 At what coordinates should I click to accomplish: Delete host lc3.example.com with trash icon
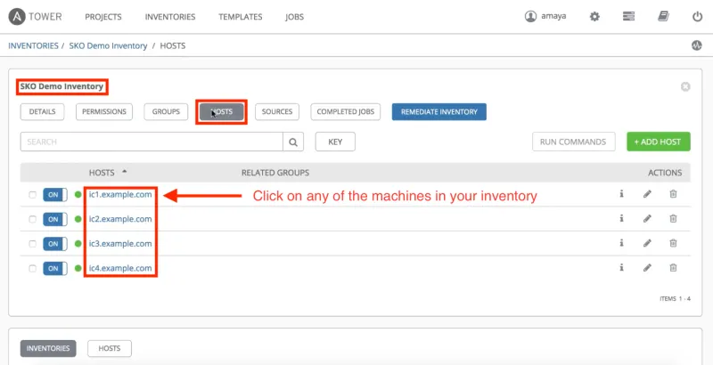(673, 243)
